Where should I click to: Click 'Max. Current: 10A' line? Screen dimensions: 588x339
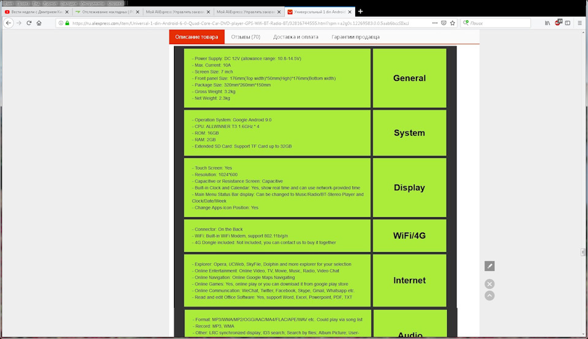pos(211,65)
